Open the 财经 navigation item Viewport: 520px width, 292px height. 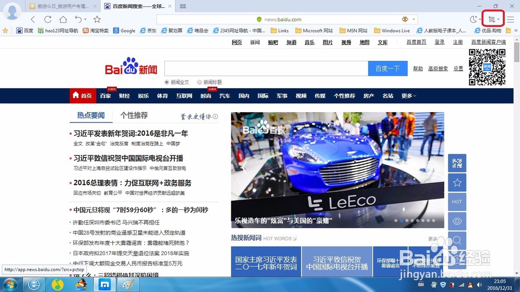124,96
